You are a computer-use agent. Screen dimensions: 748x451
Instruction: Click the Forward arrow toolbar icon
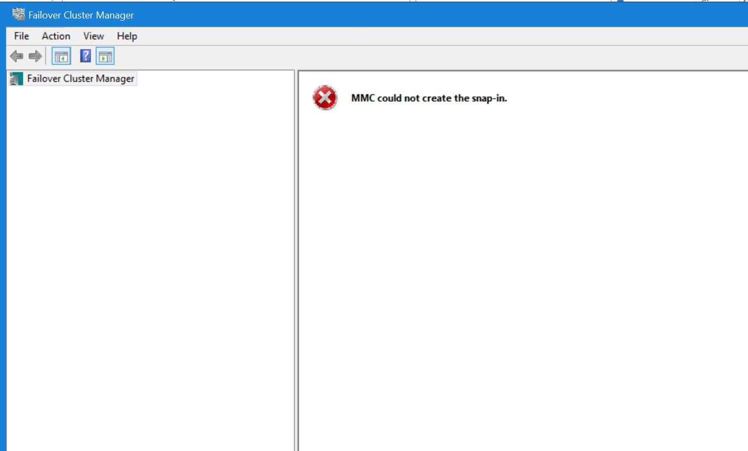pos(35,56)
